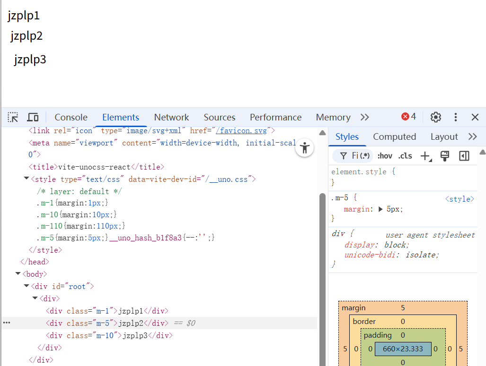
Task: Switch to the Performance tab
Action: click(275, 117)
